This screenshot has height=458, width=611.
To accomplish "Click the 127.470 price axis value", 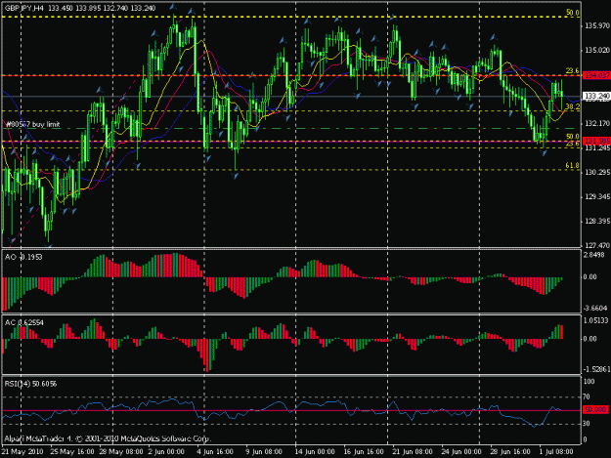I will pyautogui.click(x=597, y=245).
